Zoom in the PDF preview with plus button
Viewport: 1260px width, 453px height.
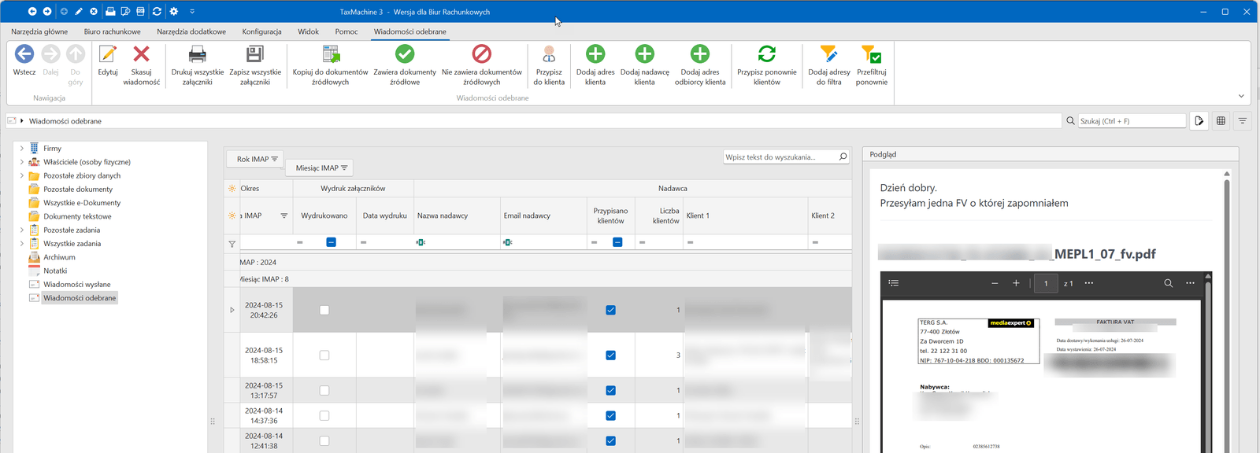pyautogui.click(x=1016, y=283)
